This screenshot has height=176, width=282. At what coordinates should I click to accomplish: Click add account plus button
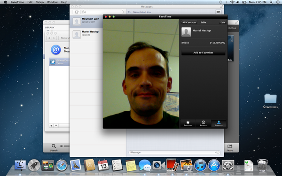(x=51, y=125)
